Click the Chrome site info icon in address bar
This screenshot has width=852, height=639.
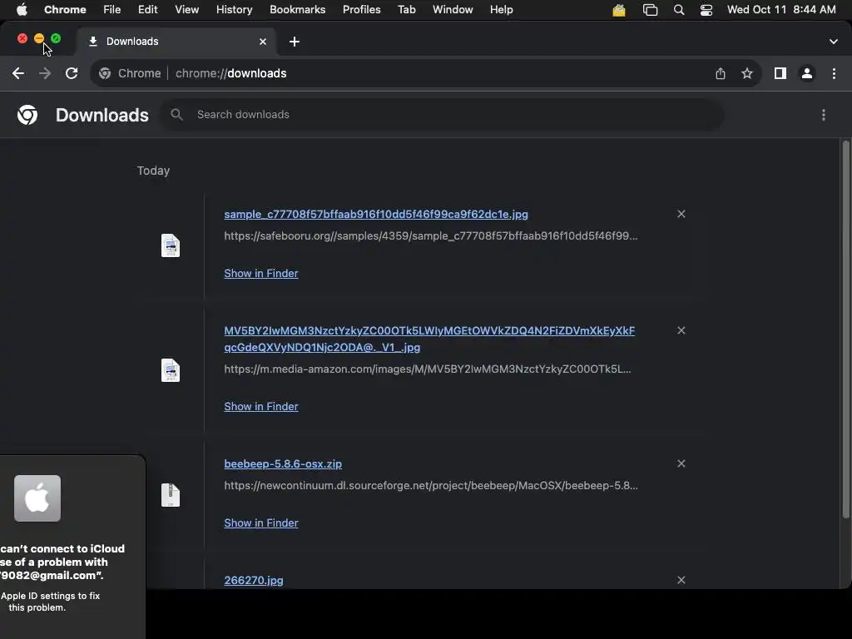[105, 73]
